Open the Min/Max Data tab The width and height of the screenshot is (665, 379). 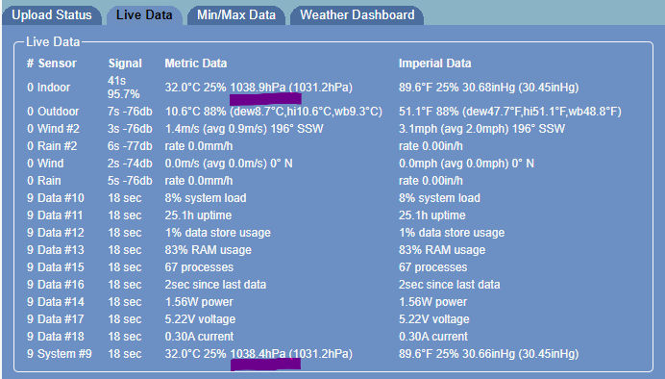[x=236, y=15]
